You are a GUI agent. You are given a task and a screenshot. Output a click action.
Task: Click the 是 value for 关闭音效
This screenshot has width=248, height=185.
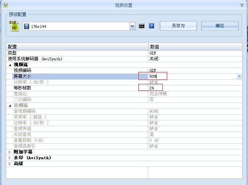click(151, 134)
